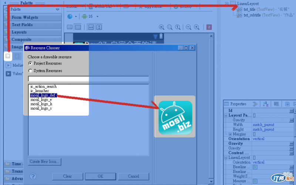The image size is (296, 185).
Task: Expand the Margins property group
Action: tap(230, 134)
